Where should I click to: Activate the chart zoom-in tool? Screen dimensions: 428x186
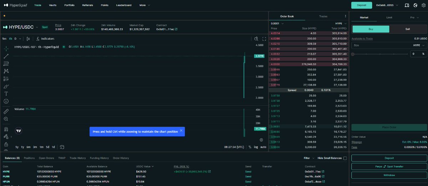6,119
